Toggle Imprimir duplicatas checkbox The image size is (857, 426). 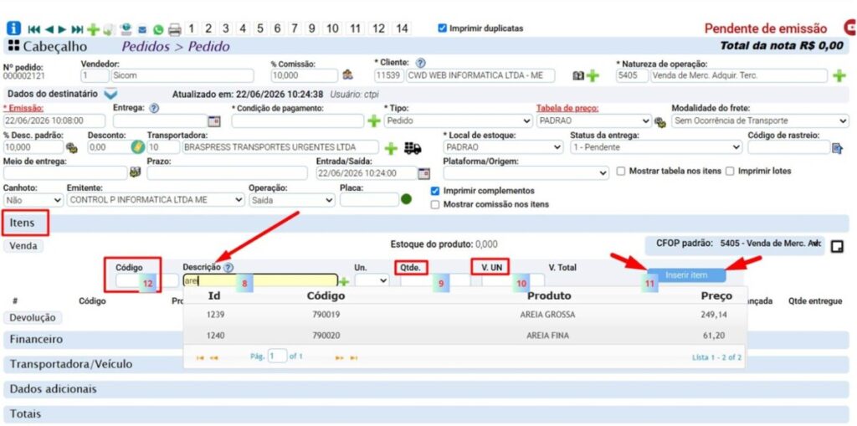click(442, 28)
